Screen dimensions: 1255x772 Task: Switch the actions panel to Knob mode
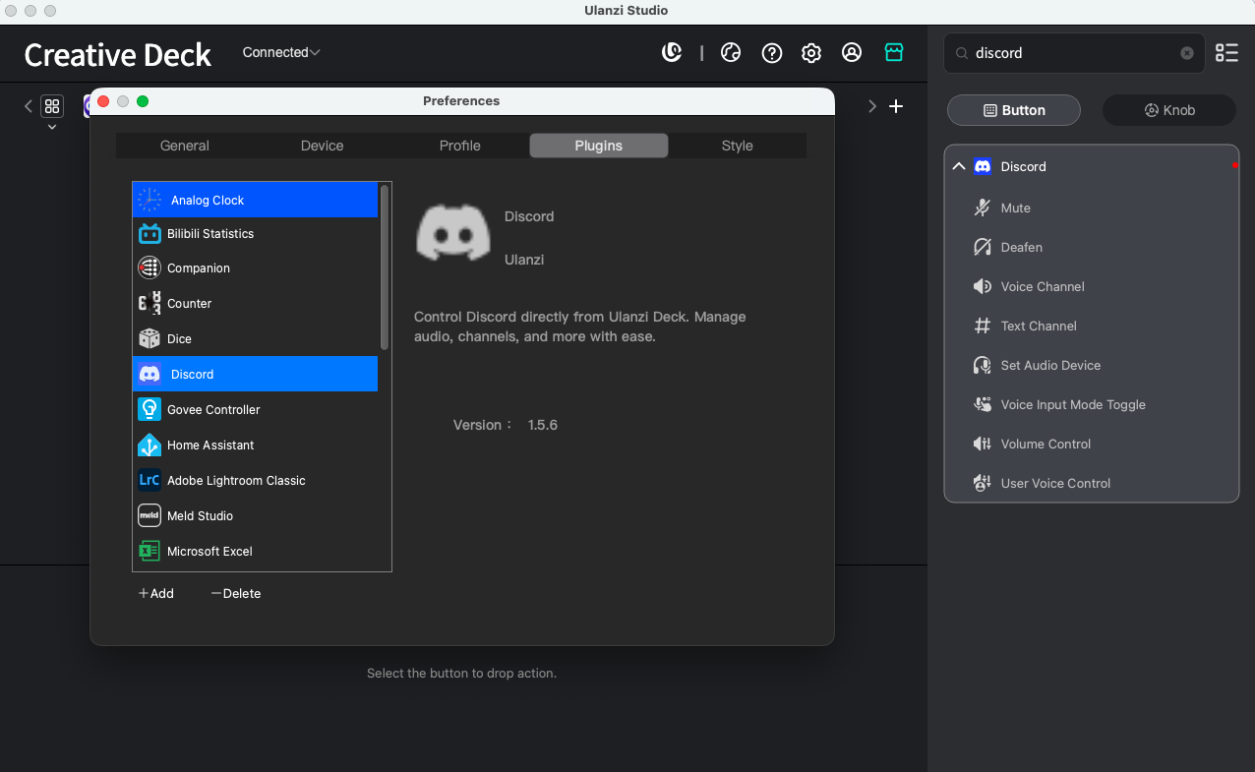coord(1168,110)
